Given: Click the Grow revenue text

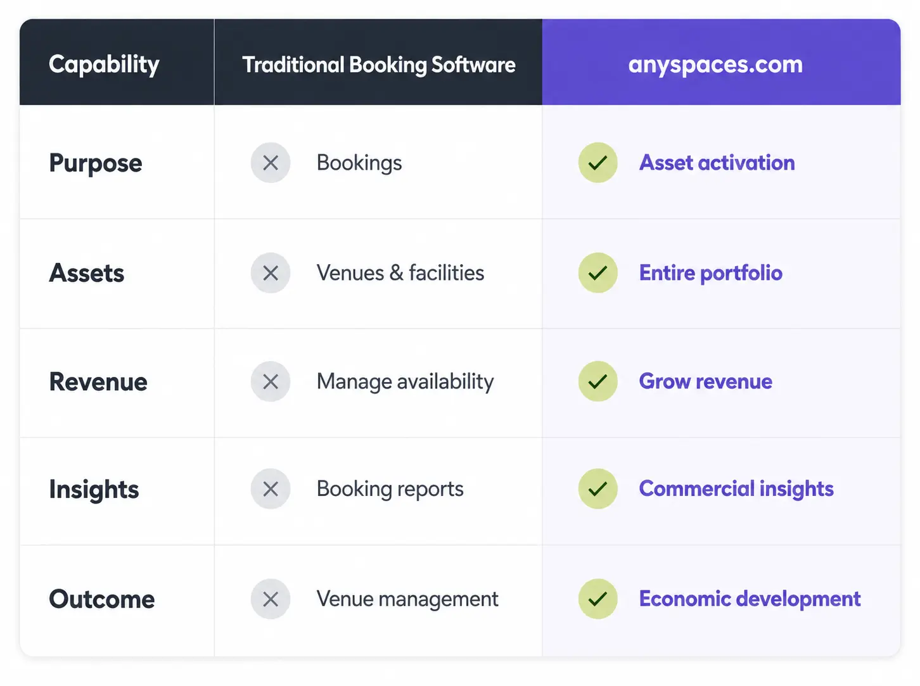Looking at the screenshot, I should [705, 381].
